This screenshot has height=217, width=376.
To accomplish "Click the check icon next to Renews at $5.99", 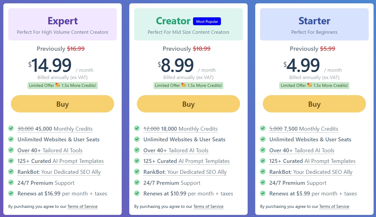I will pos(263,193).
